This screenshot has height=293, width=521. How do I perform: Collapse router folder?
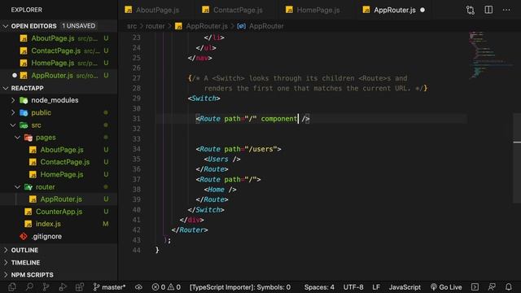[x=18, y=186]
